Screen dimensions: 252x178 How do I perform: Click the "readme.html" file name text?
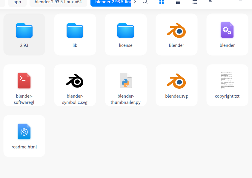24,147
